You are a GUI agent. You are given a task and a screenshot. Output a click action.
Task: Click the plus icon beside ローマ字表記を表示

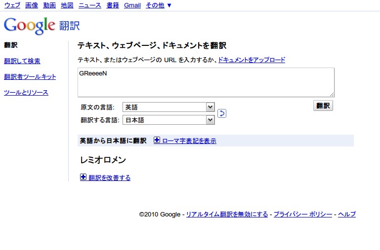[x=157, y=140]
